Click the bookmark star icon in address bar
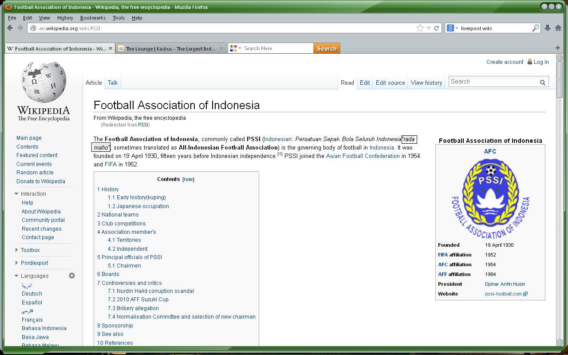Viewport: 568px width, 355px height. [x=420, y=28]
